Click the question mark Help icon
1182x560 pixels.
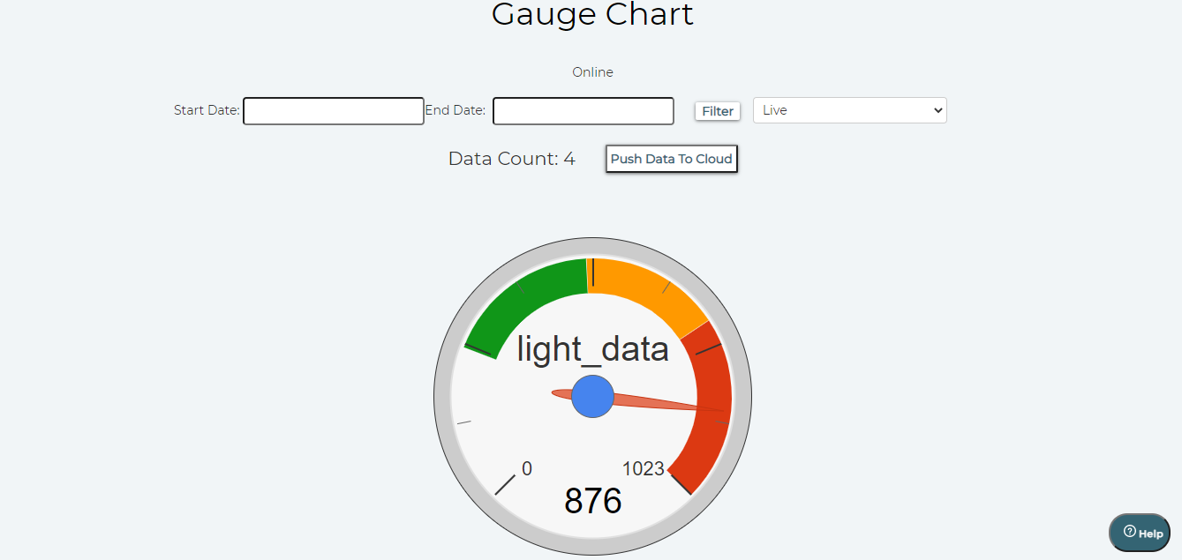pos(1129,531)
